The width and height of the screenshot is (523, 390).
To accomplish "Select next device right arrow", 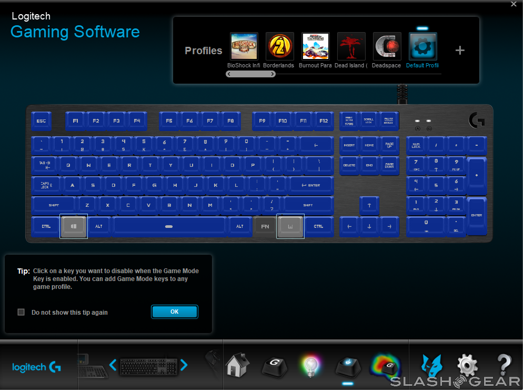I will pyautogui.click(x=184, y=365).
